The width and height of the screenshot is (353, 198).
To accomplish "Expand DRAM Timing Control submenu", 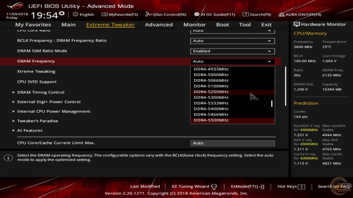I will 41,92.
